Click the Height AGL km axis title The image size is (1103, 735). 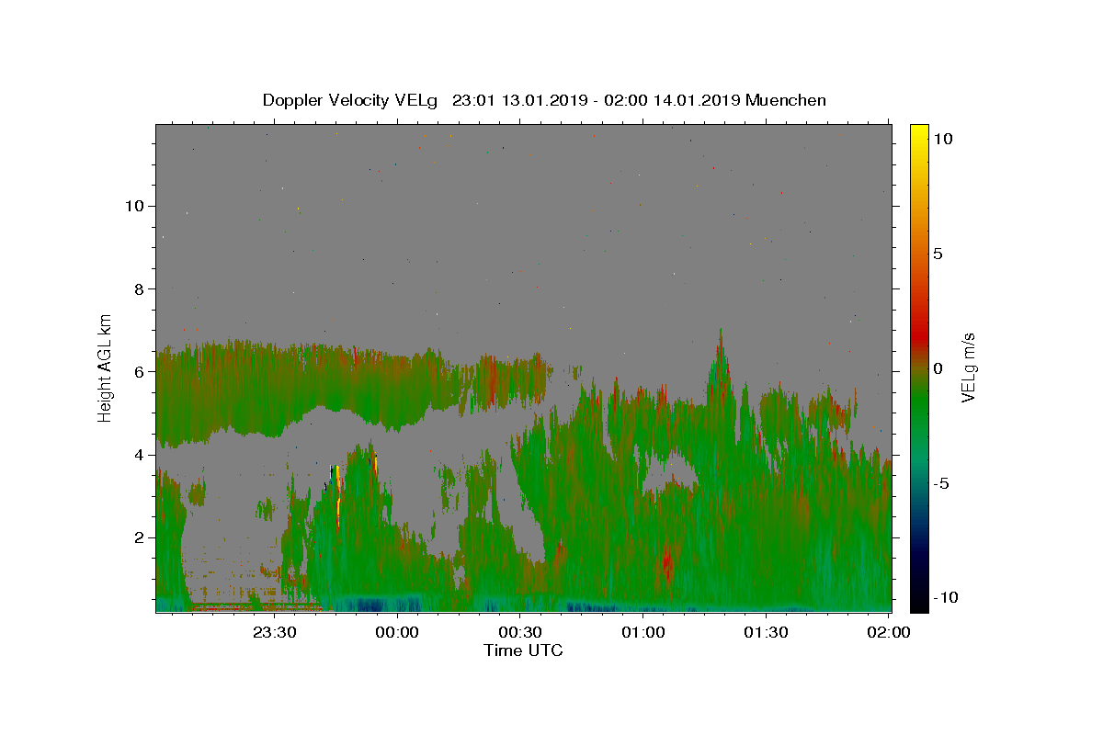106,367
